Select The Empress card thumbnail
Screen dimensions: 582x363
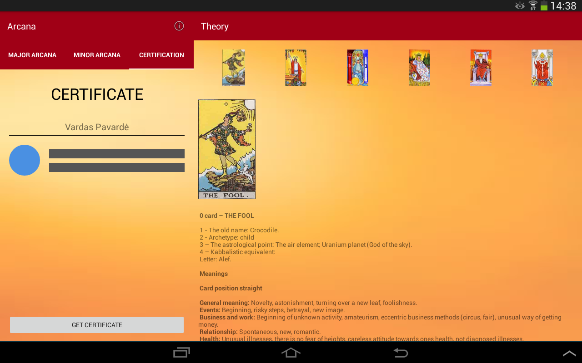point(419,68)
